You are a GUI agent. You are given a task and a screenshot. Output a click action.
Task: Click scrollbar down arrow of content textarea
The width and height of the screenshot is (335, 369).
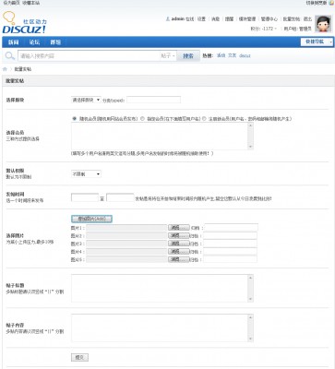(x=250, y=339)
